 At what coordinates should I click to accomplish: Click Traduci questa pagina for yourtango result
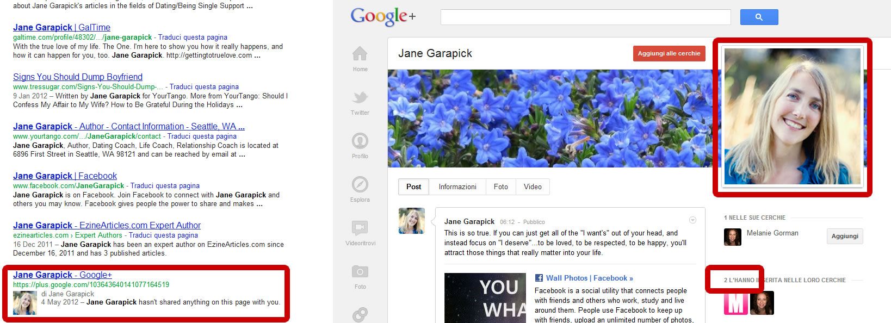tap(202, 136)
